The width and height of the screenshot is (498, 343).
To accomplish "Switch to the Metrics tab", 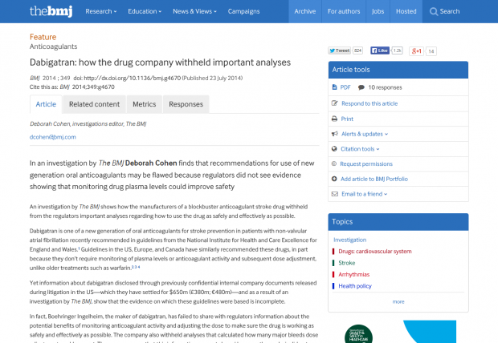I will pos(145,104).
